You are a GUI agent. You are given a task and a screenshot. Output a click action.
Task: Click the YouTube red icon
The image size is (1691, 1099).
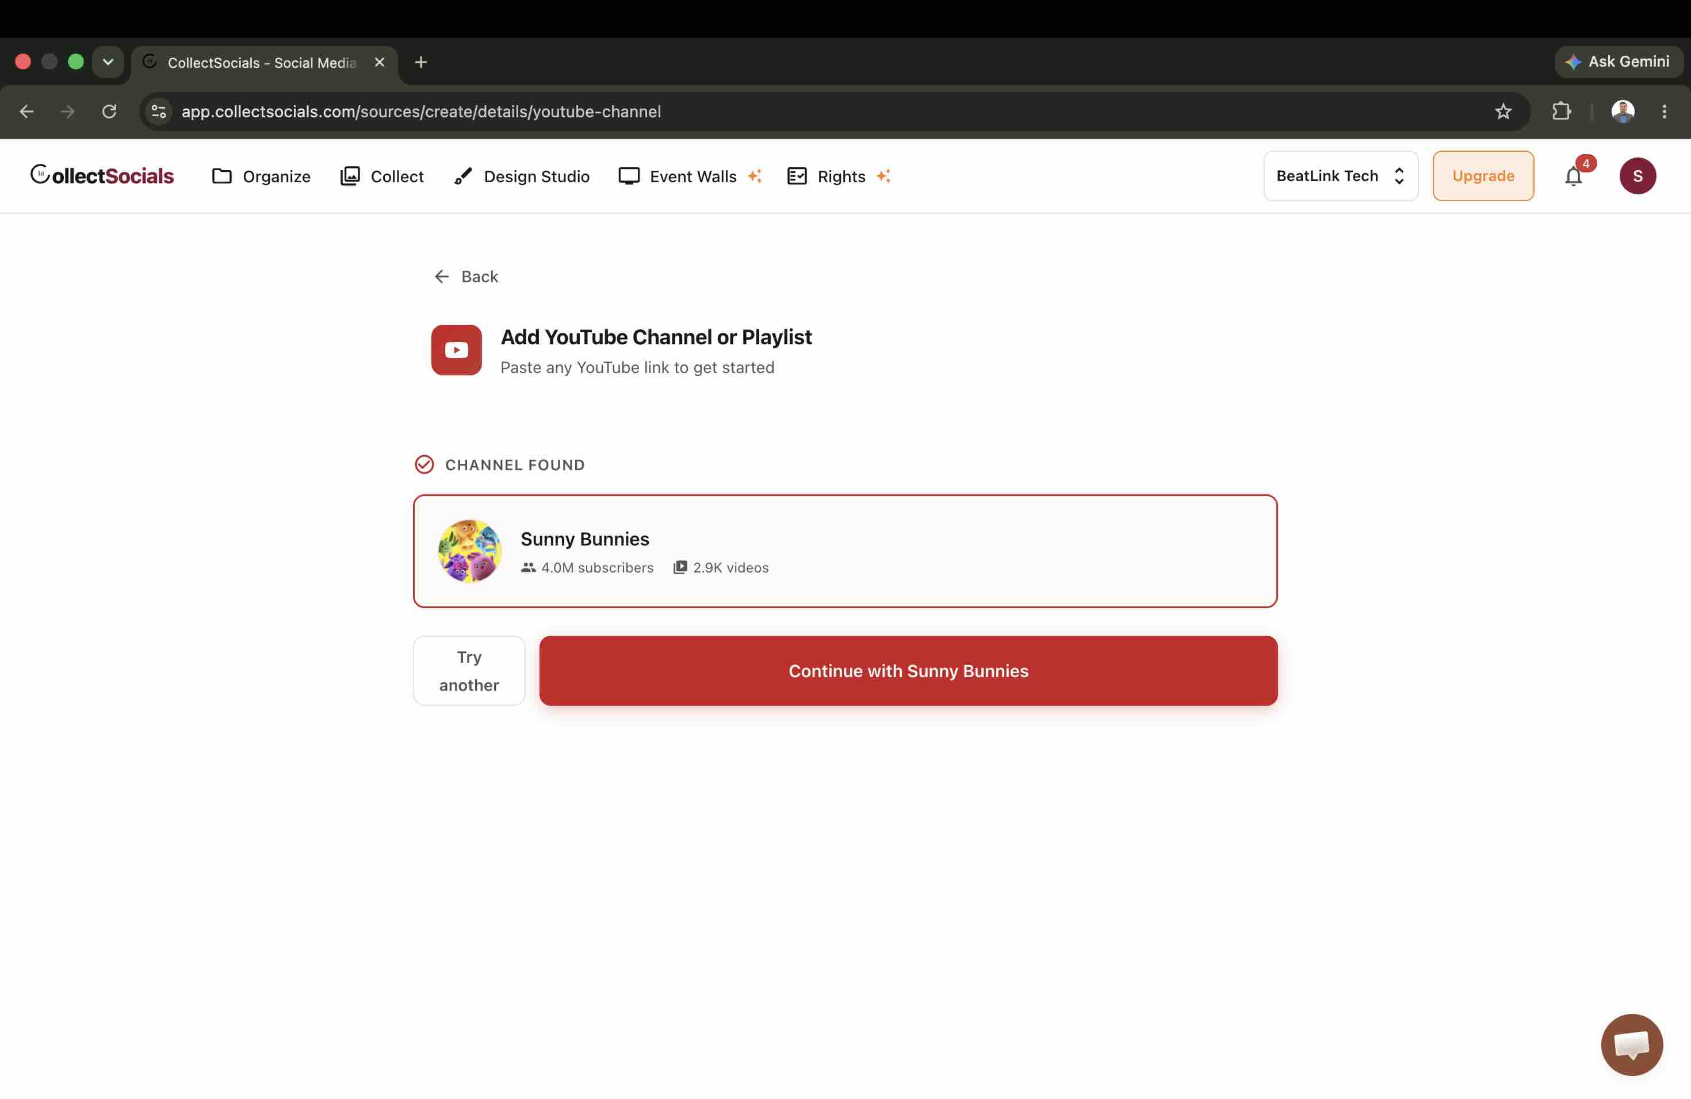tap(456, 350)
